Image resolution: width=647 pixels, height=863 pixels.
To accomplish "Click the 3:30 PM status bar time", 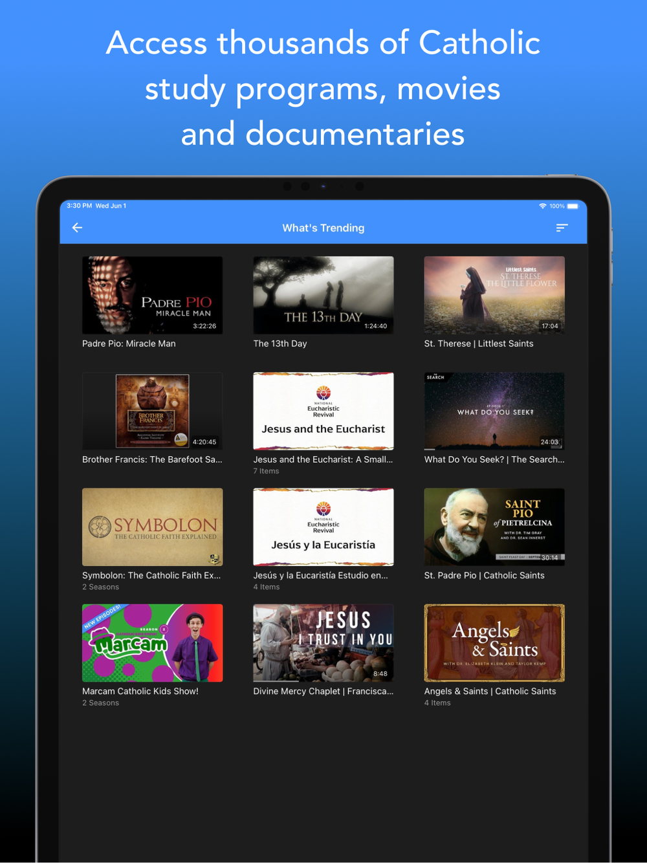I will 79,206.
